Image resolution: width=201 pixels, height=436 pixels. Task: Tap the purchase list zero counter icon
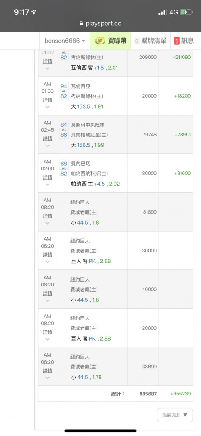(137, 41)
